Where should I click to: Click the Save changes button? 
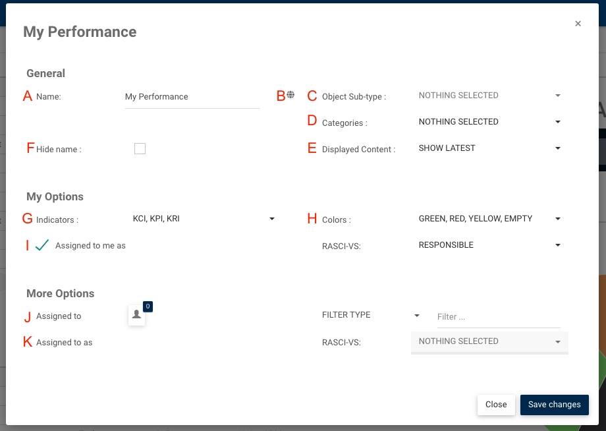554,405
